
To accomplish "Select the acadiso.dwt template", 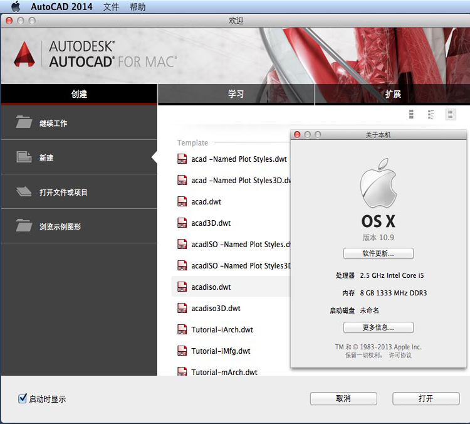I will pyautogui.click(x=231, y=287).
